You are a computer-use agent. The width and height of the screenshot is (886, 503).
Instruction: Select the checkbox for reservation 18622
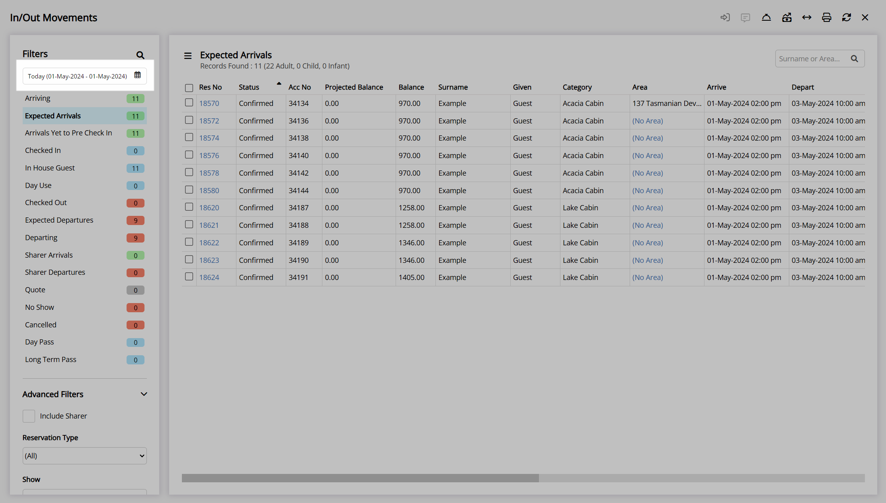[x=189, y=242]
